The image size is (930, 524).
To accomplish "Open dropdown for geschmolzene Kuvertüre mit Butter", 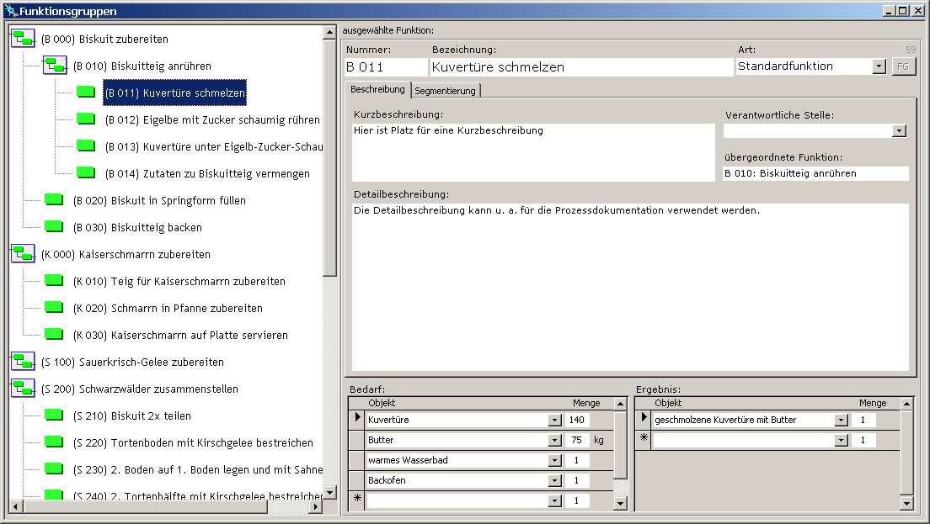I will click(x=841, y=420).
